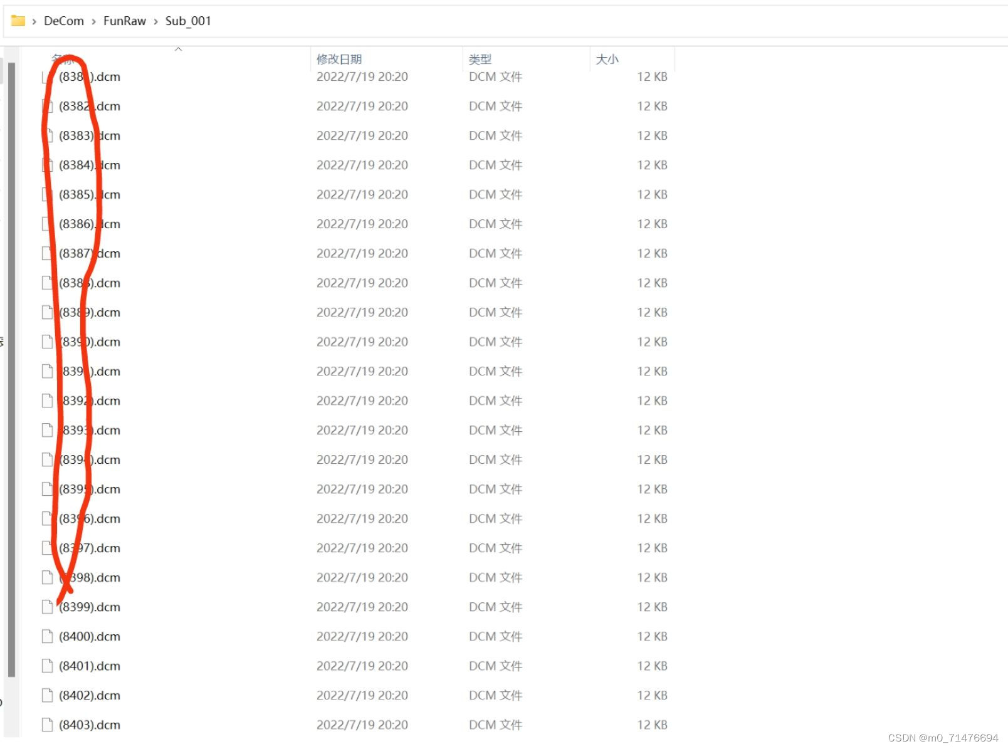This screenshot has width=1008, height=749.
Task: Click the vertical scrollbar thumb on left pane
Action: (11, 370)
